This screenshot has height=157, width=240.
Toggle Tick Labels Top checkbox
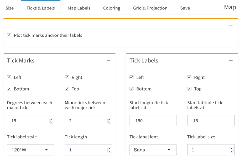point(189,89)
